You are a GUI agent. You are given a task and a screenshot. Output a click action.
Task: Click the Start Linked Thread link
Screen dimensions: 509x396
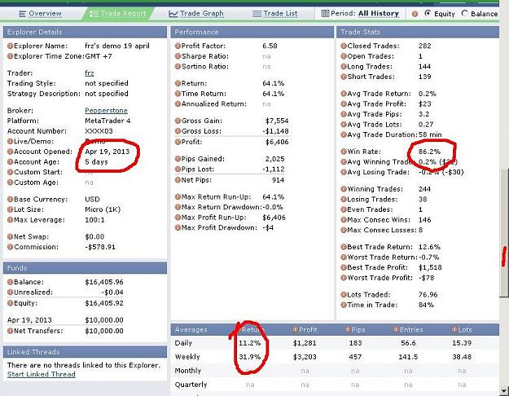(x=42, y=374)
